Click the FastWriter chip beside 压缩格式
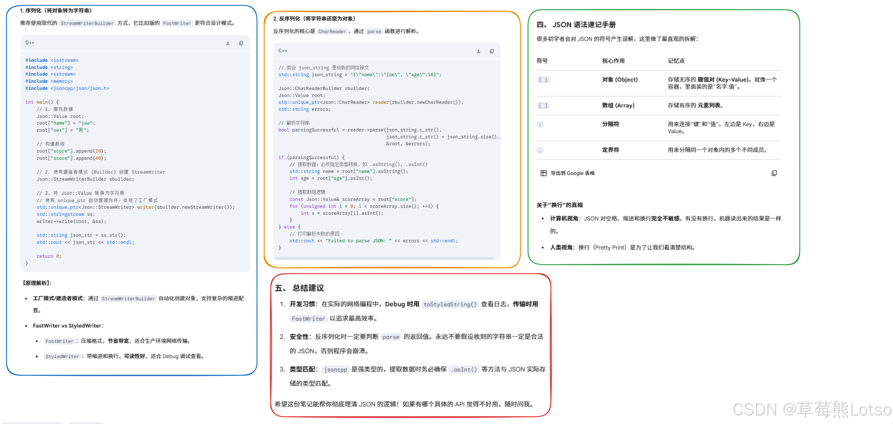 click(59, 341)
